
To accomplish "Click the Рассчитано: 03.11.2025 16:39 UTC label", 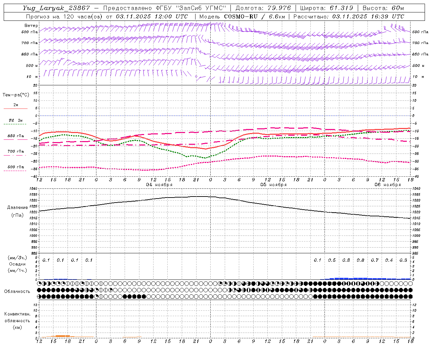I will coord(349,16).
